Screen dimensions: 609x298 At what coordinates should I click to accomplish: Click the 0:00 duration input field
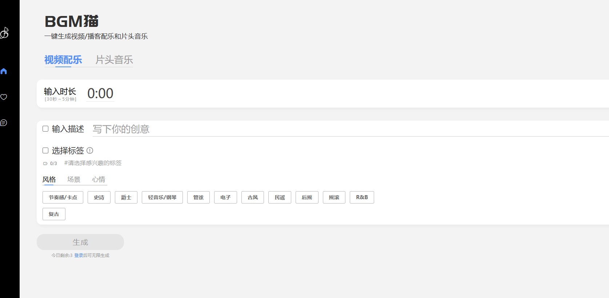[100, 93]
